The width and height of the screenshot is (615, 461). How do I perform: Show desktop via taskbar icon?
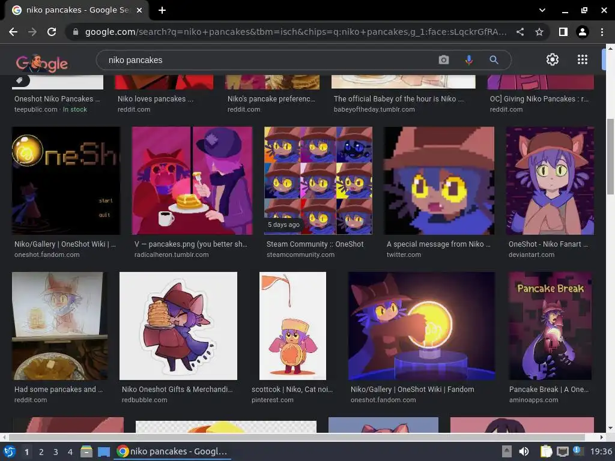[x=103, y=451]
